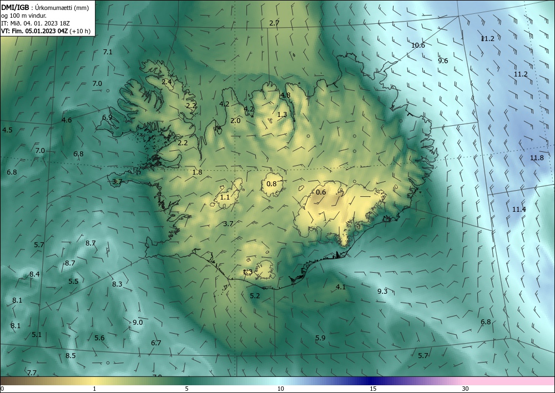Click the DMI/IGB Úrkomumætti (mm) title line
Screen dimensions: 555x393
click(x=45, y=7)
